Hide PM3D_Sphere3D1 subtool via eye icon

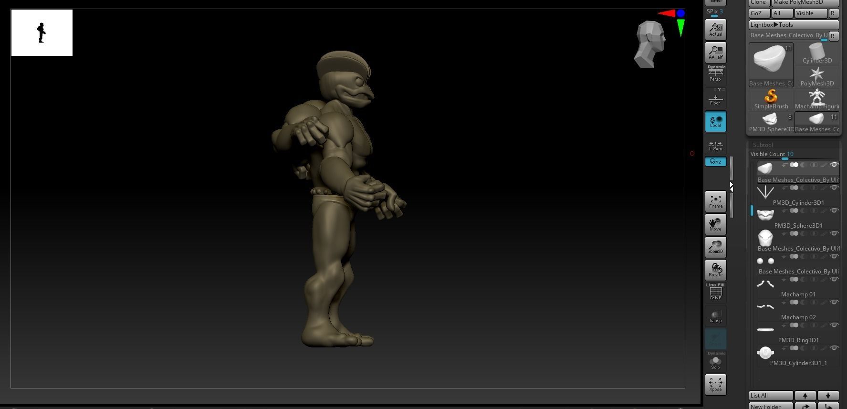tap(834, 210)
